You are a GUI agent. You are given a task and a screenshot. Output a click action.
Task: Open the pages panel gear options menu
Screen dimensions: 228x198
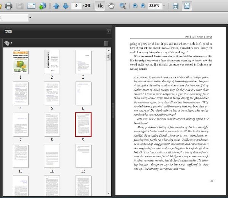[x=8, y=43]
